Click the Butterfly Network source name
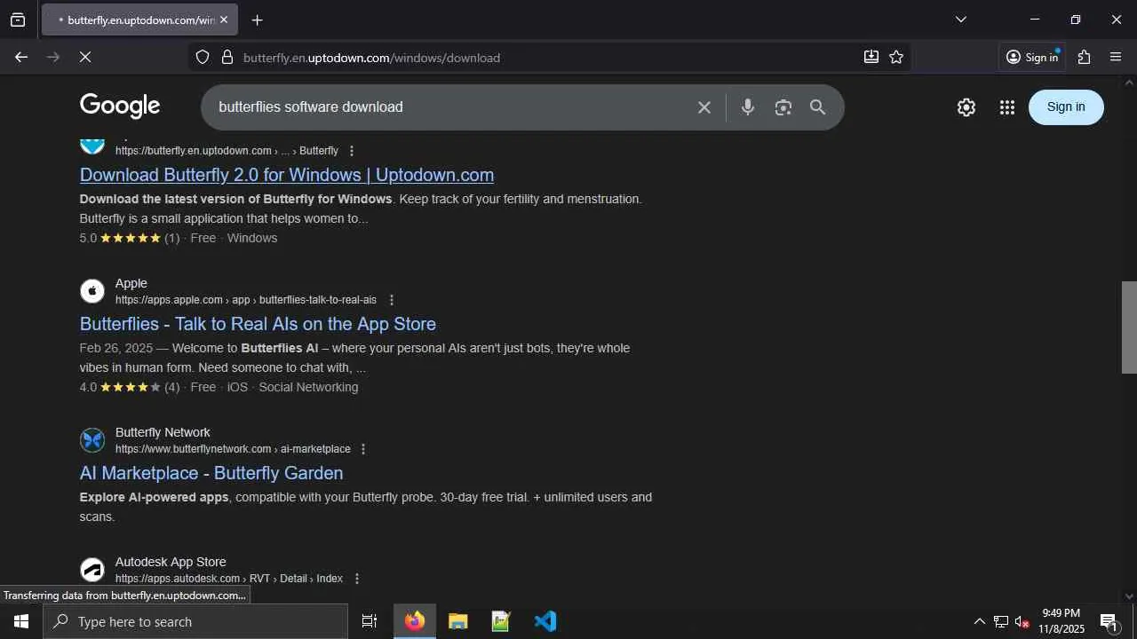The image size is (1137, 639). pyautogui.click(x=163, y=432)
